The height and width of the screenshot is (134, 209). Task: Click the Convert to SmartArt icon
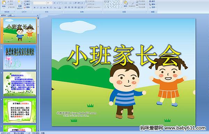point(94,7)
